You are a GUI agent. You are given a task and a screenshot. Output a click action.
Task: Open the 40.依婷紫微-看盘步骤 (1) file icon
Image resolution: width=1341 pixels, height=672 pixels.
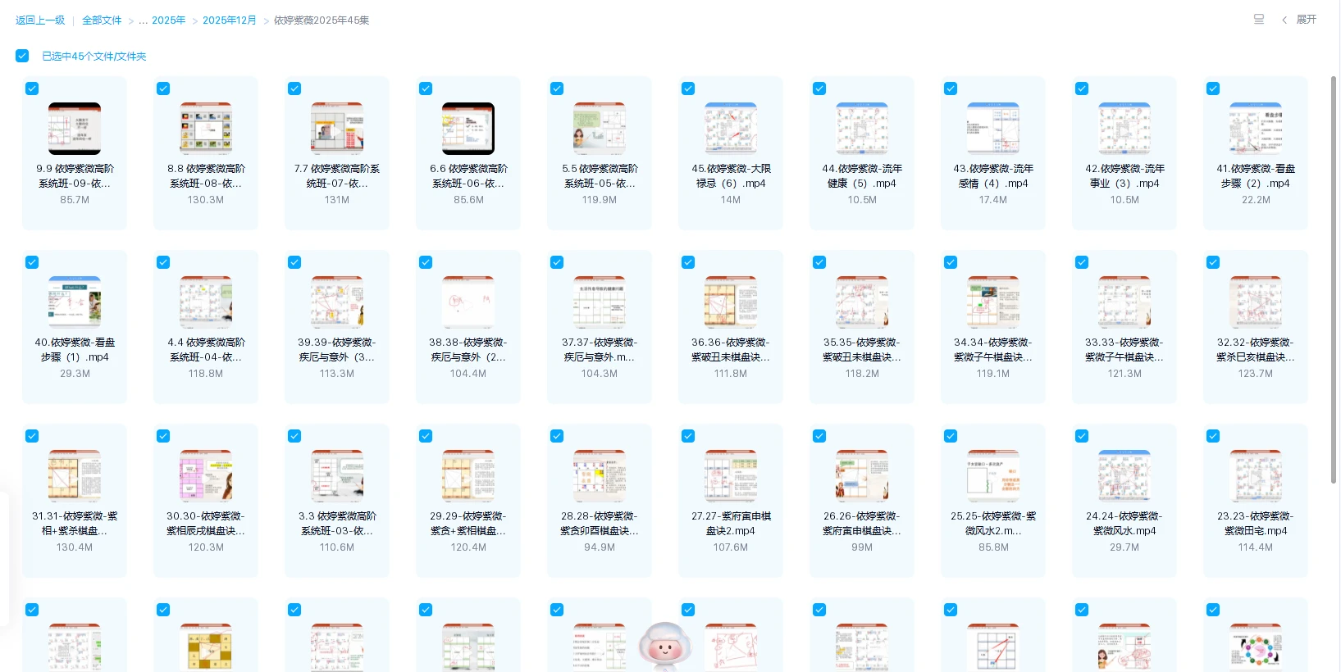[75, 302]
